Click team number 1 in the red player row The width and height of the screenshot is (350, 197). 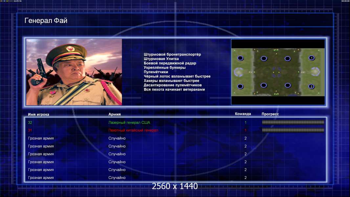pos(245,130)
